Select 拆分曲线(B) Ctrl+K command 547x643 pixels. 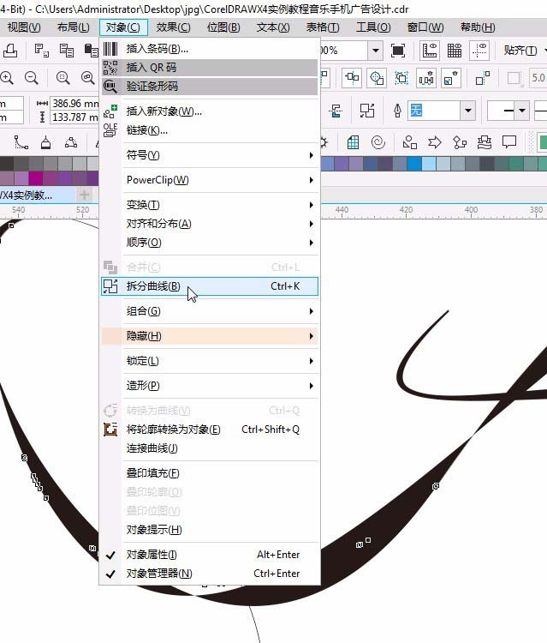[209, 286]
